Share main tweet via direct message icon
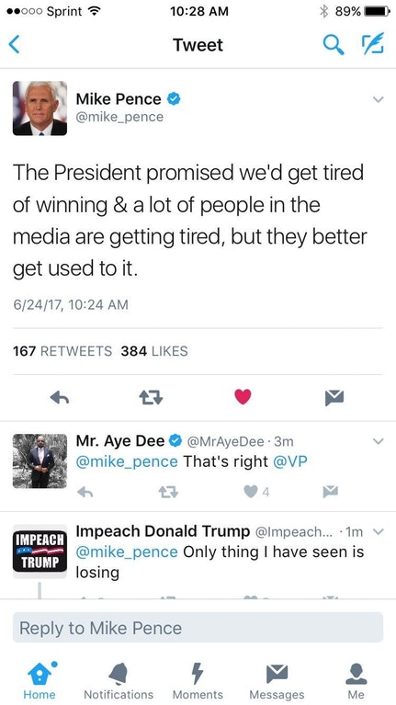Image resolution: width=396 pixels, height=705 pixels. point(334,397)
